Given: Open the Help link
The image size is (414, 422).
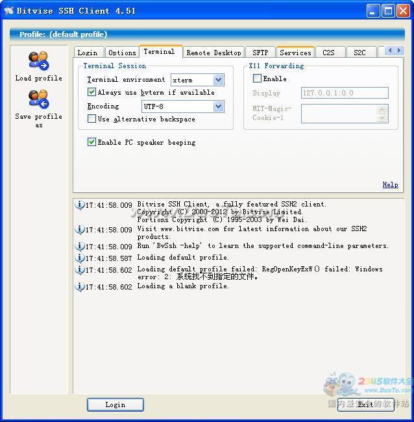Looking at the screenshot, I should click(x=391, y=184).
